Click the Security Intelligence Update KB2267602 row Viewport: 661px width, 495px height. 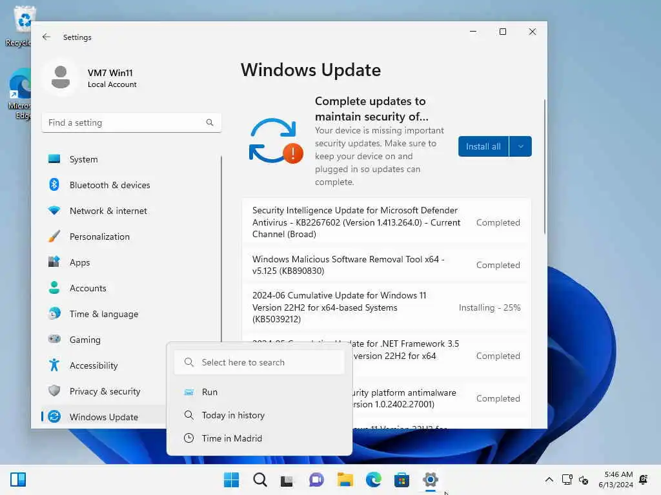(387, 222)
